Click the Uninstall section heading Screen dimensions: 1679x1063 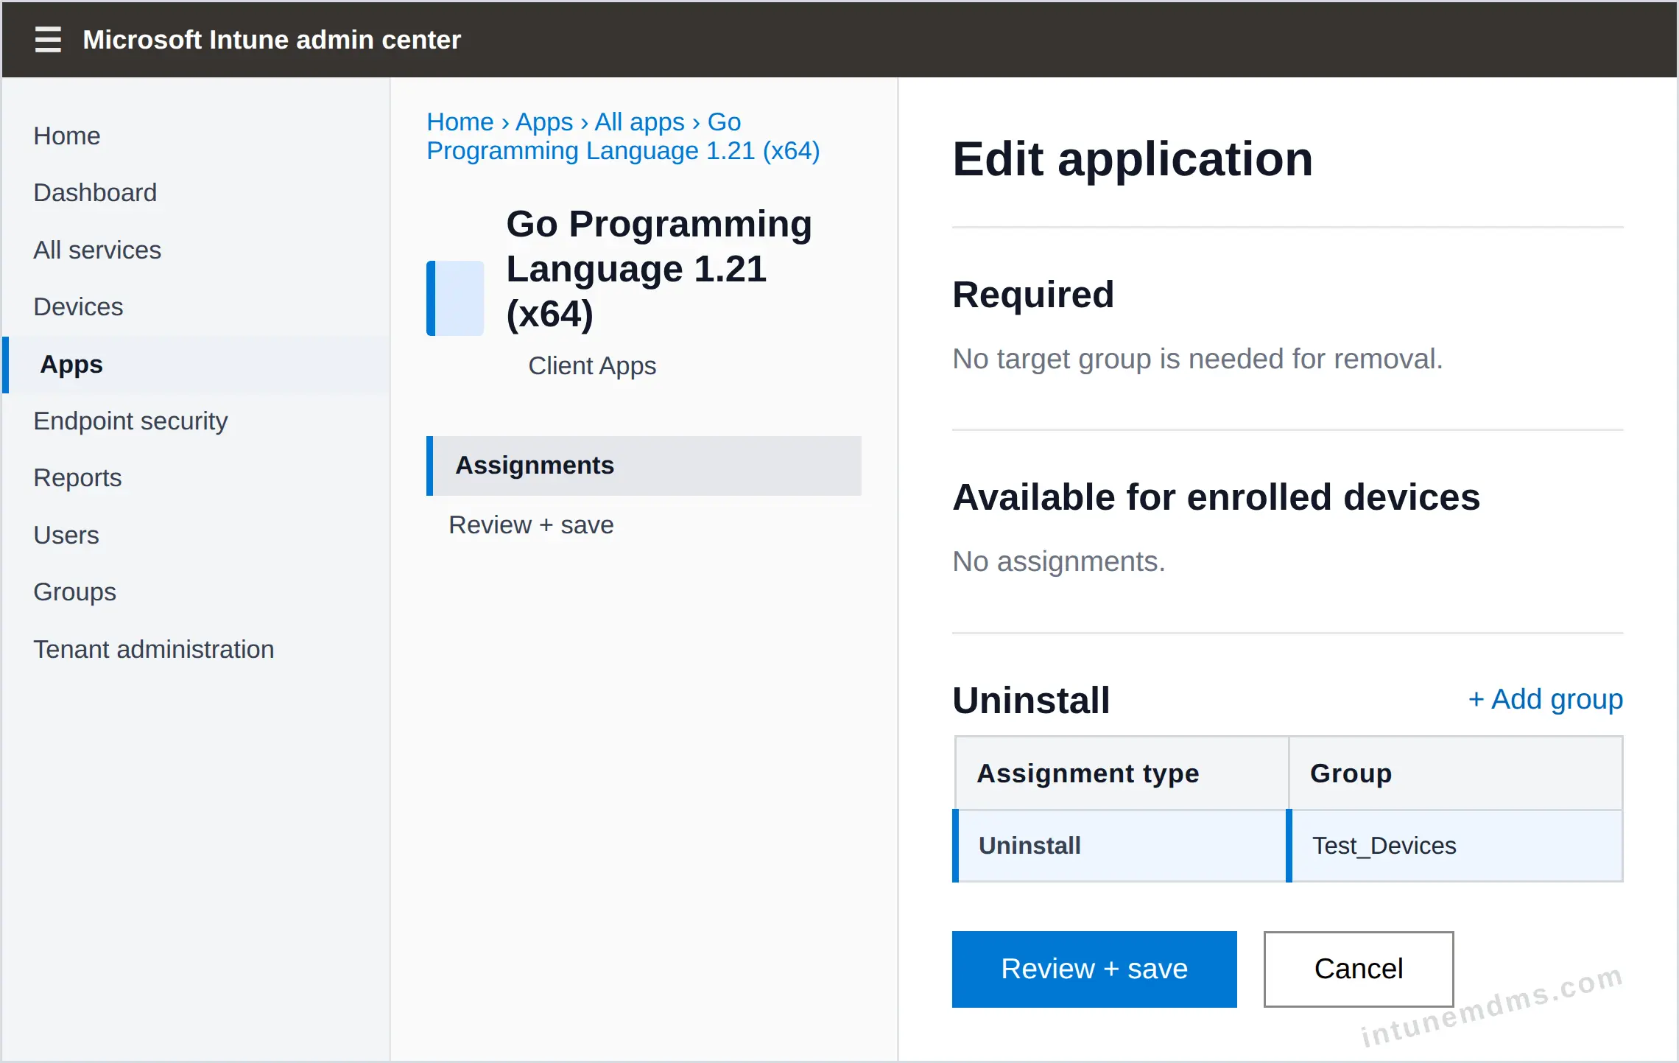pyautogui.click(x=1031, y=699)
